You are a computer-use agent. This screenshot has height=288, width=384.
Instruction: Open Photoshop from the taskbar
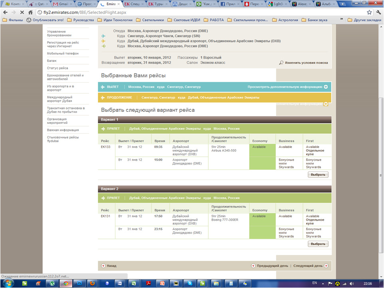click(79, 283)
